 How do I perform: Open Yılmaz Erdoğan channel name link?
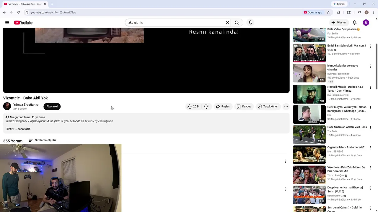pos(24,105)
